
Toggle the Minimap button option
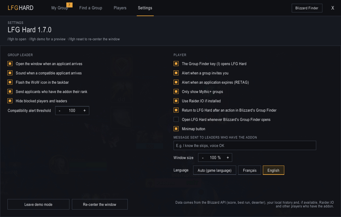click(176, 129)
